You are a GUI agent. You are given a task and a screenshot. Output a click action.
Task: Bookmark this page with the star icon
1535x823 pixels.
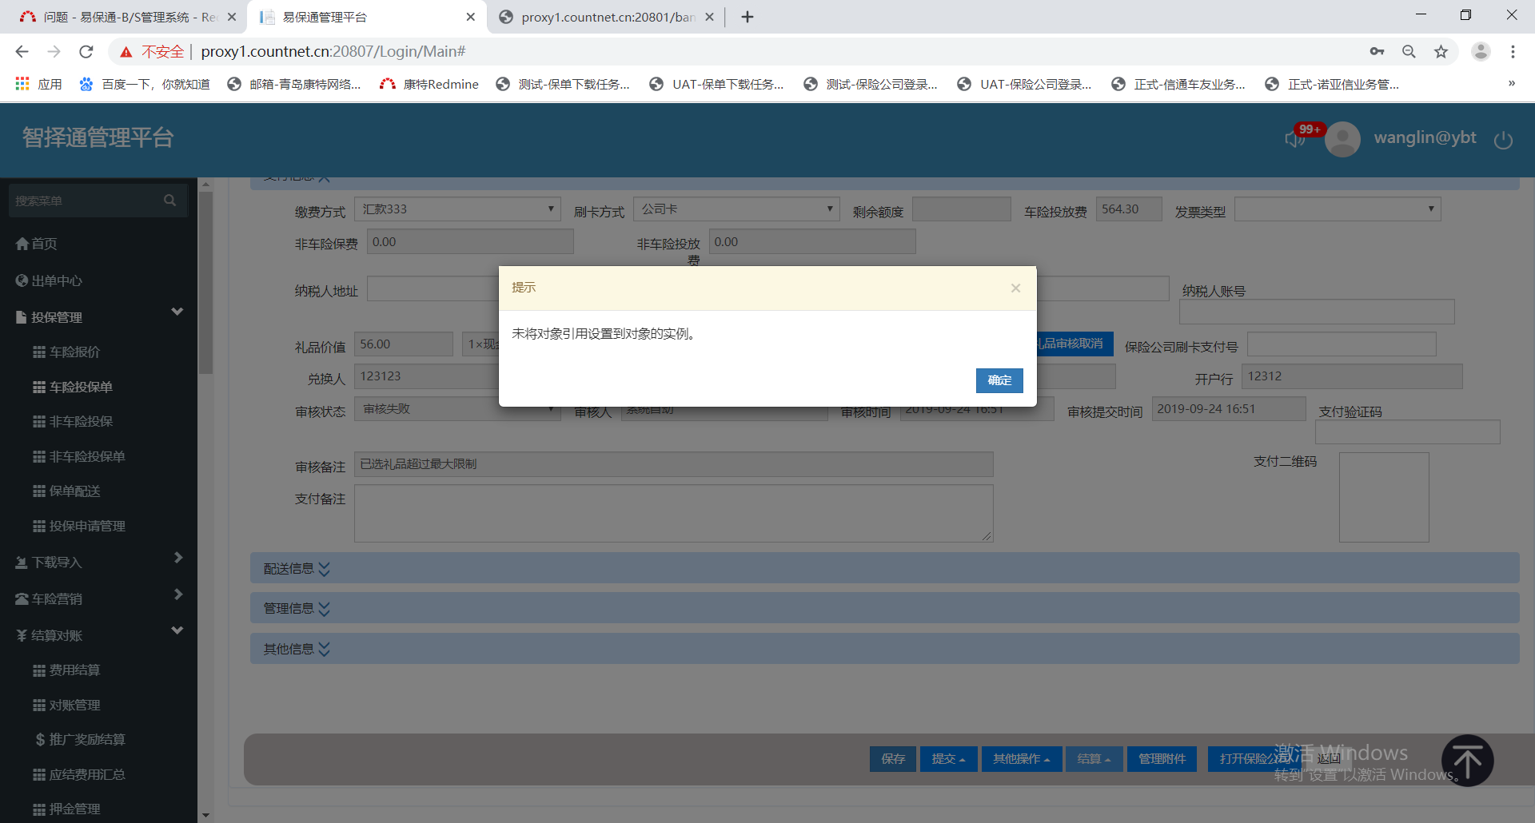[1441, 52]
